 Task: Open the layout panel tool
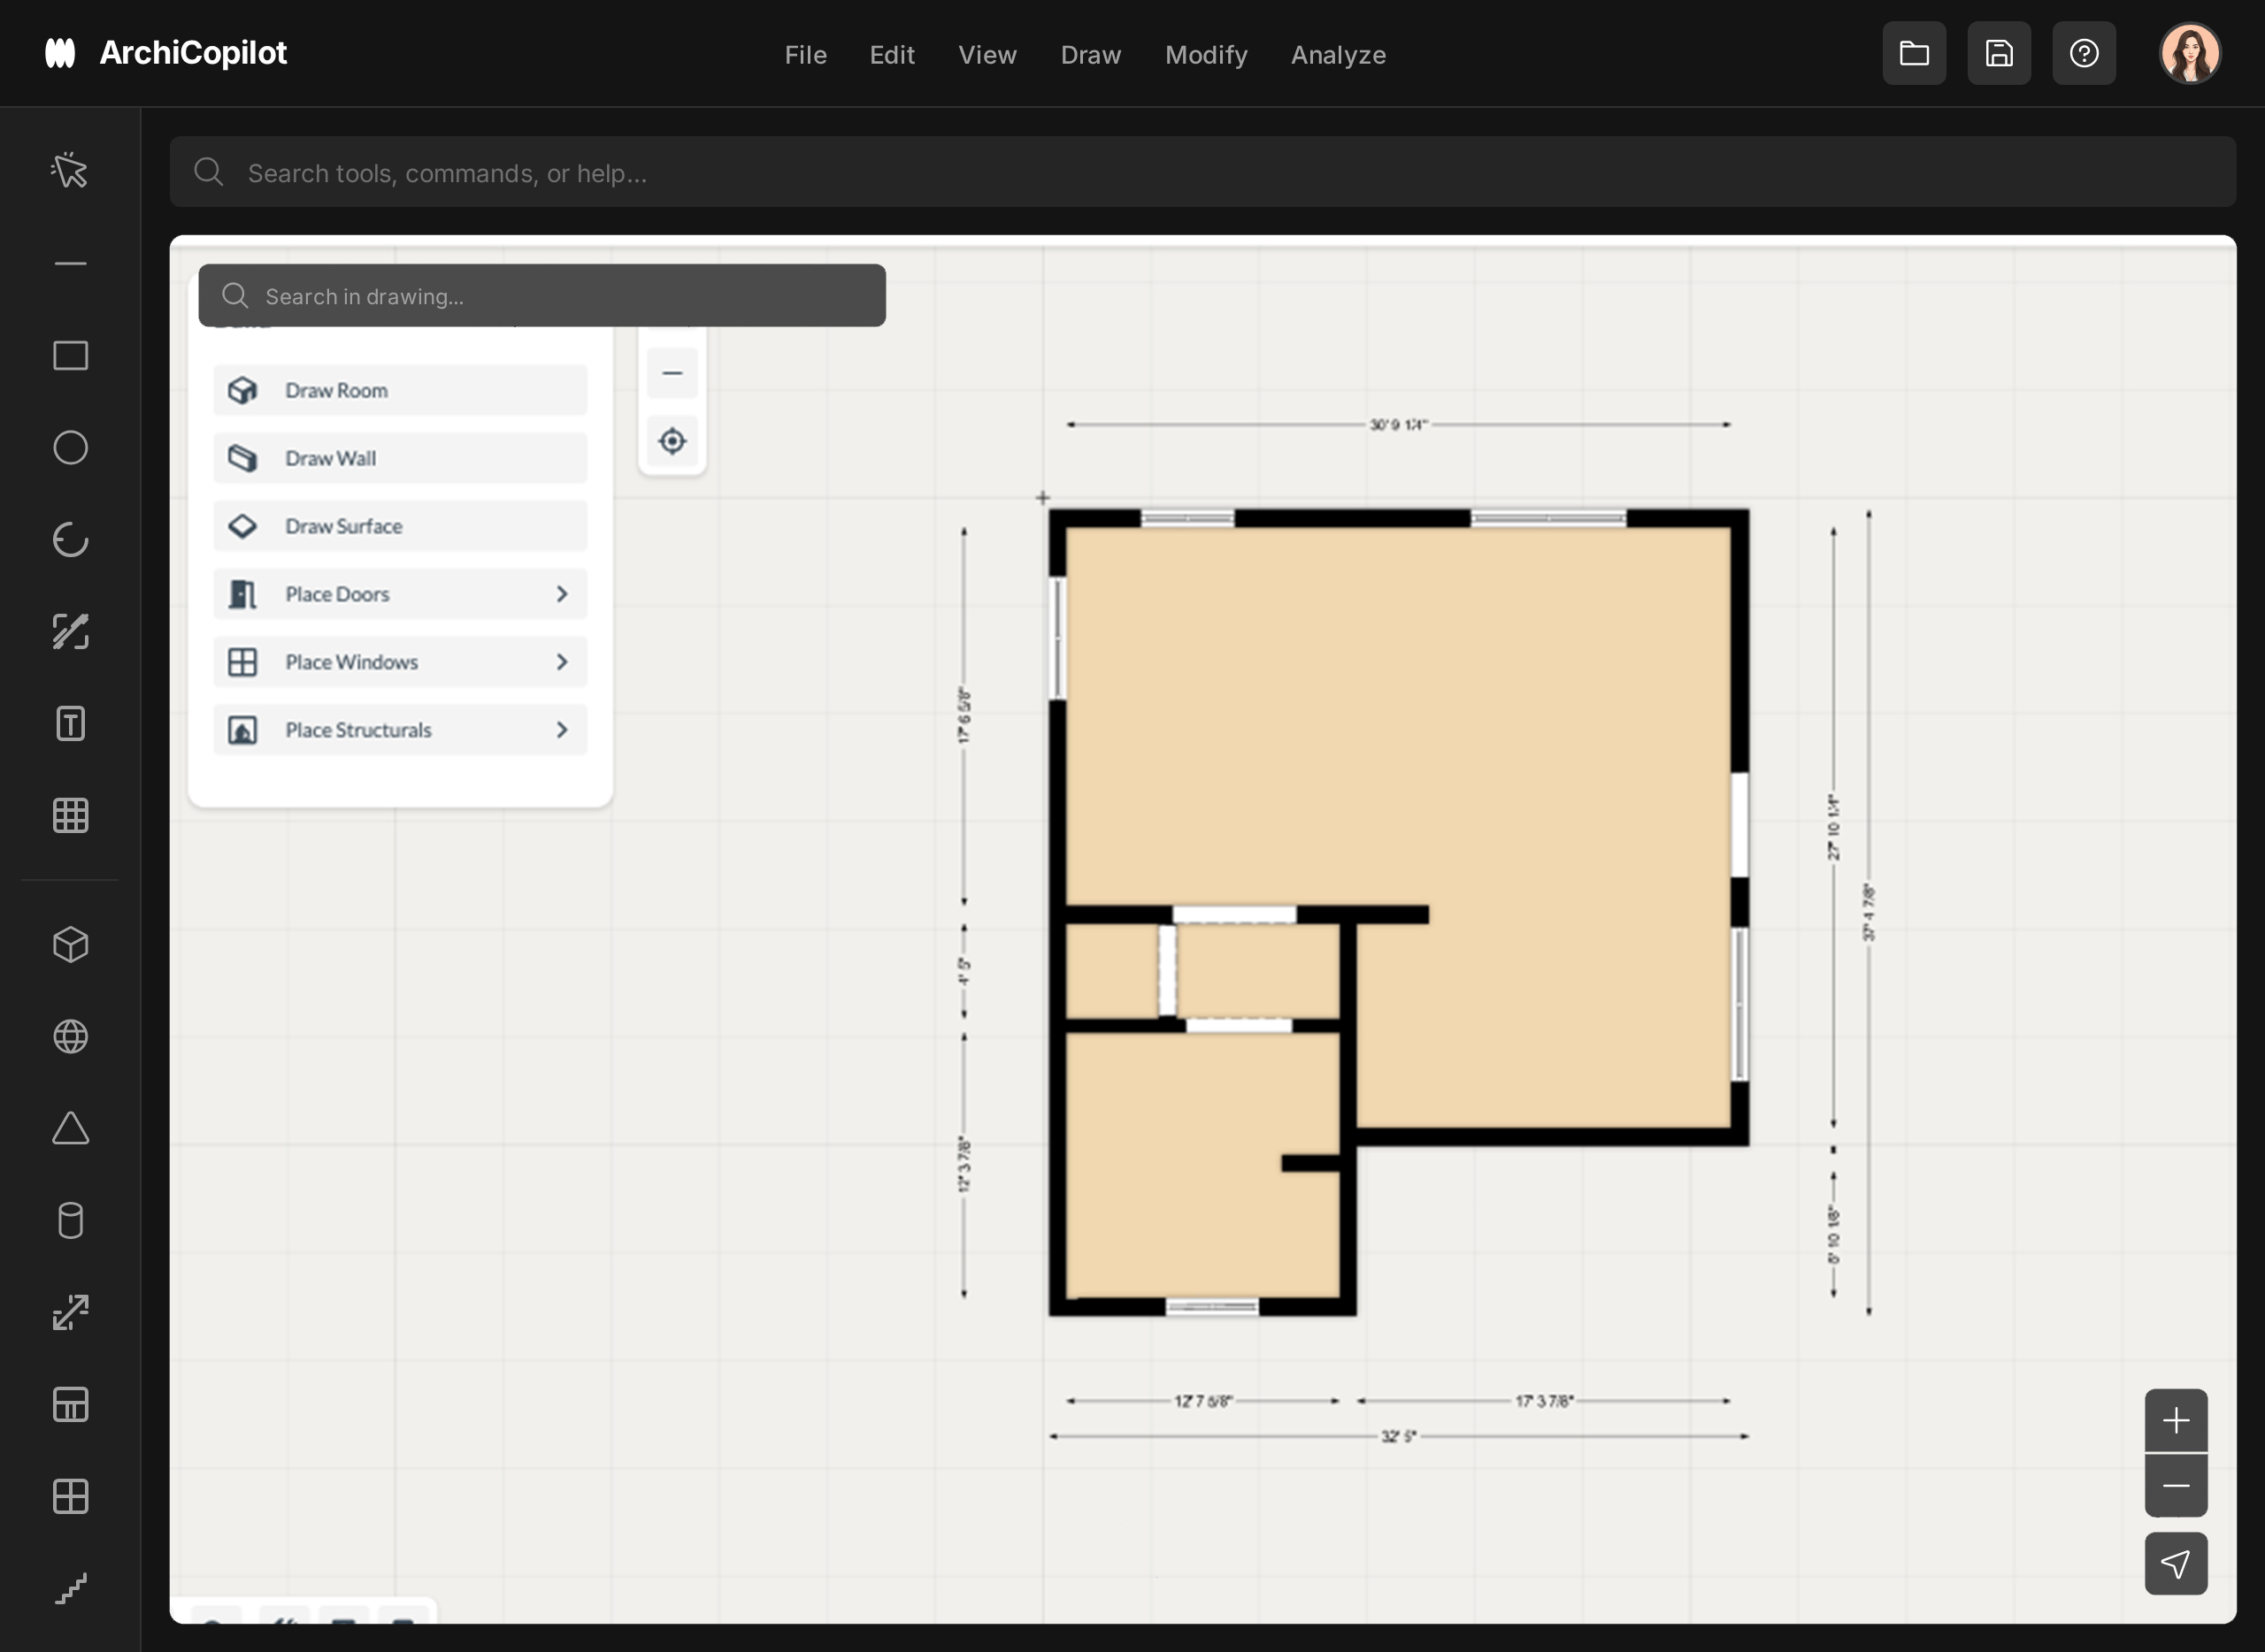coord(70,1405)
